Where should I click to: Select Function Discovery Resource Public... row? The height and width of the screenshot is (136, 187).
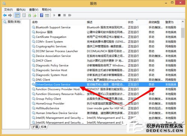click(x=105, y=94)
